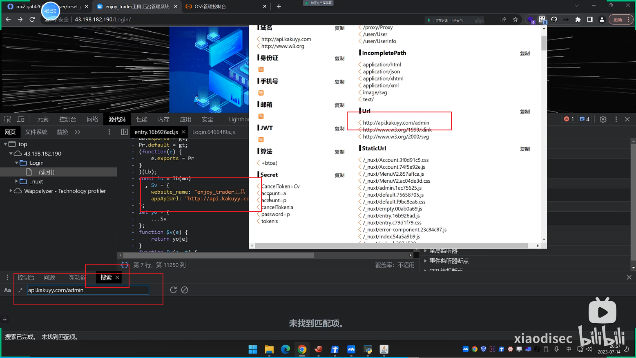Viewport: 636px width, 358px height.
Task: Clear the DevTools search with the cancel icon
Action: 185,290
